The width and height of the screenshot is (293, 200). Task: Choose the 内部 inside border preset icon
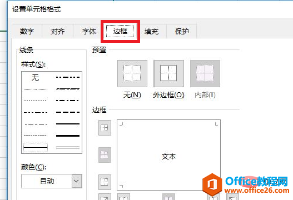205,73
